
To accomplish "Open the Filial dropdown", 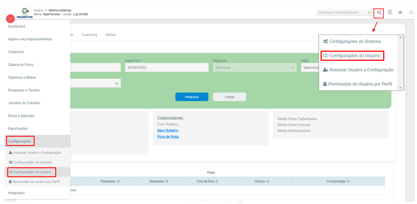I will 310,68.
